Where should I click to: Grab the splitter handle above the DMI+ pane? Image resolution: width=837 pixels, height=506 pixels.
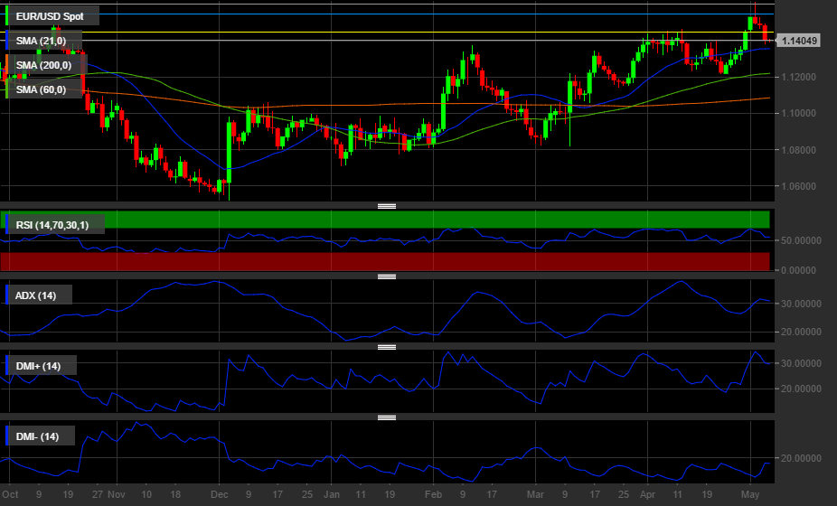pyautogui.click(x=387, y=347)
